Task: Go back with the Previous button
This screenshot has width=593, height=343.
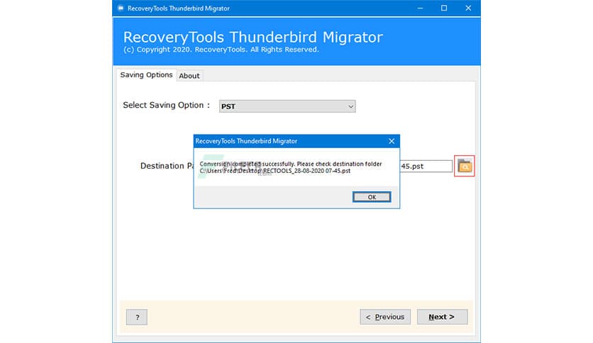Action: (x=385, y=317)
